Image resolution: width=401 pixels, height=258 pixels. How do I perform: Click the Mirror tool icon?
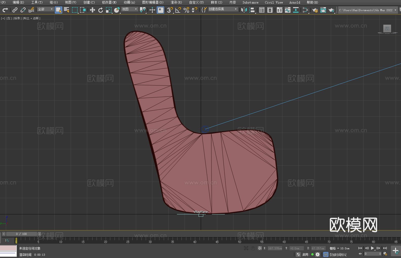[244, 10]
